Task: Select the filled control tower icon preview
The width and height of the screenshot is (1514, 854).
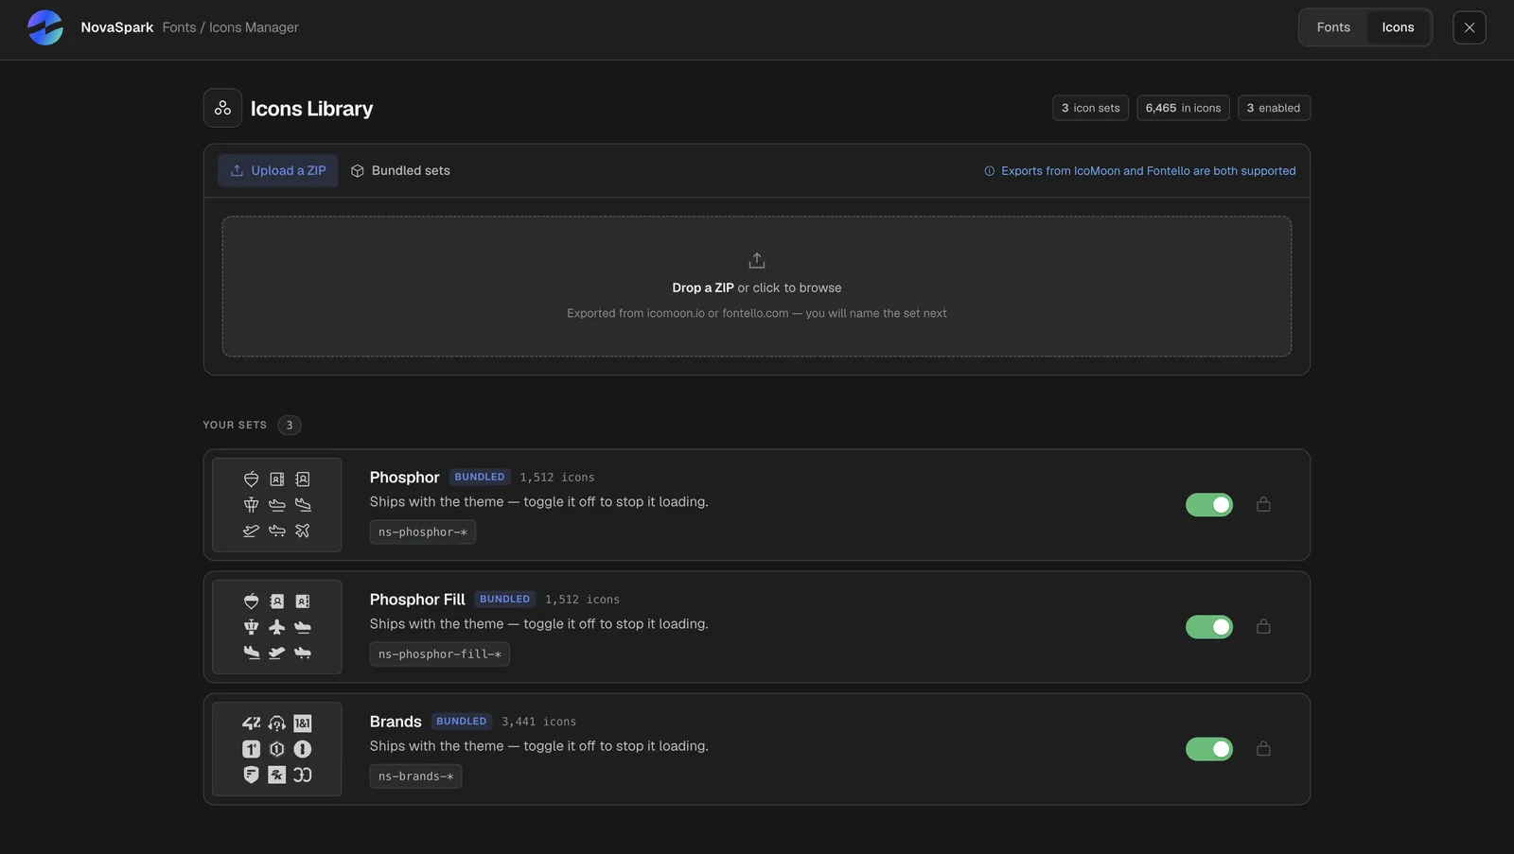Action: coord(251,627)
